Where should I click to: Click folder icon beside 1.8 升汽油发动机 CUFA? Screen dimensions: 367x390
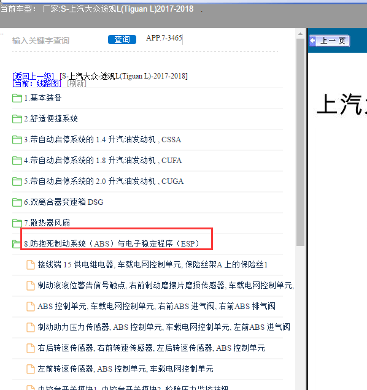click(x=17, y=161)
